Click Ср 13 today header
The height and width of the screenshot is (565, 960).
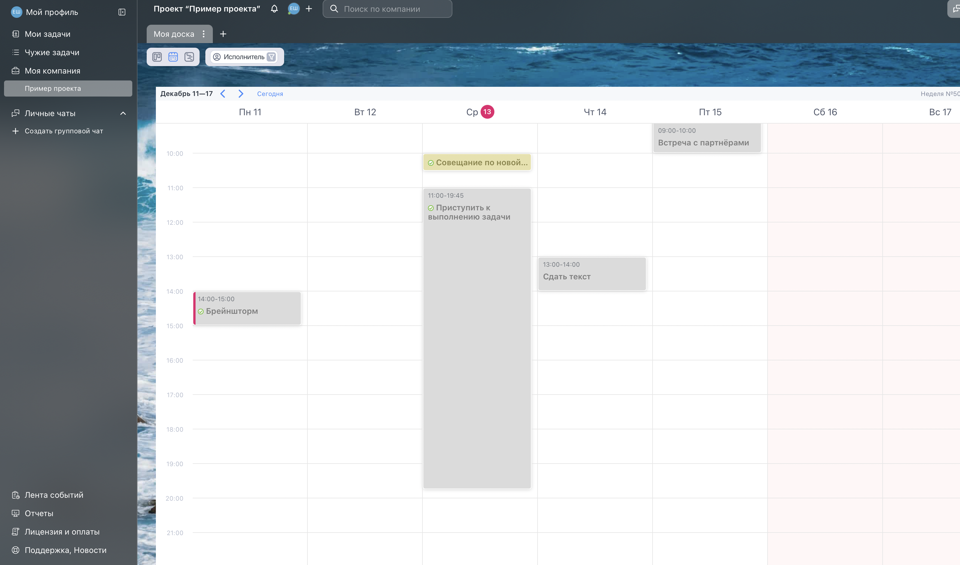pyautogui.click(x=480, y=112)
